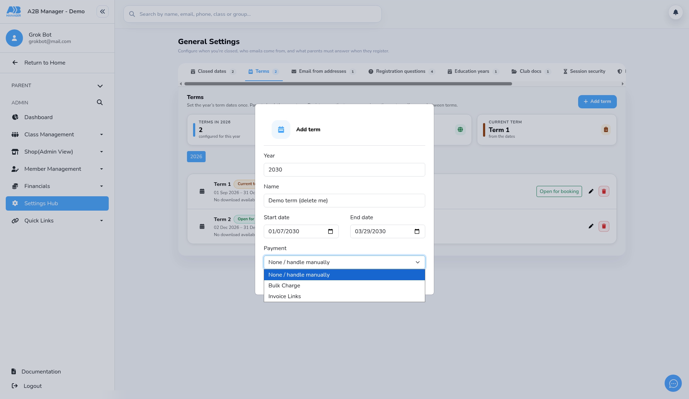Expand Class Management submenu

tap(102, 135)
